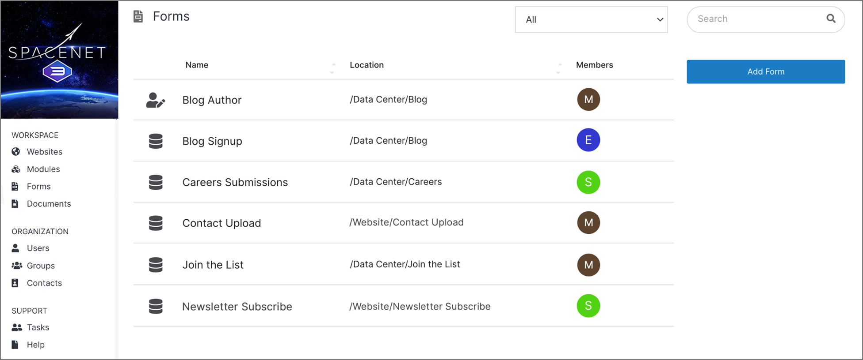Screen dimensions: 863x360
Task: Open the Contact Upload form
Action: pos(221,223)
